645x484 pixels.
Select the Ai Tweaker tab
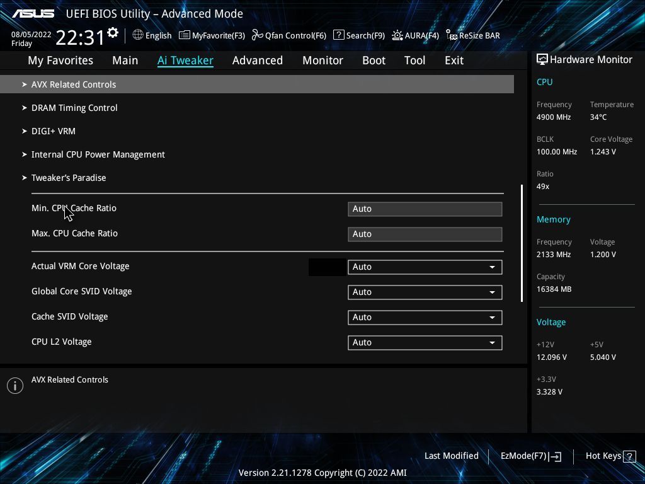point(185,60)
